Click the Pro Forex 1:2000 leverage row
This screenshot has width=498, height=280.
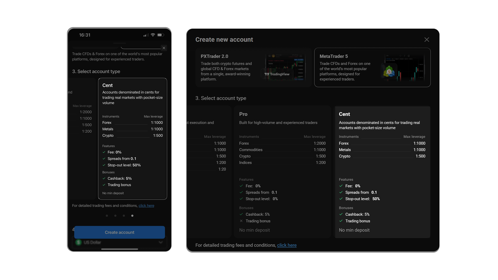[x=282, y=143]
